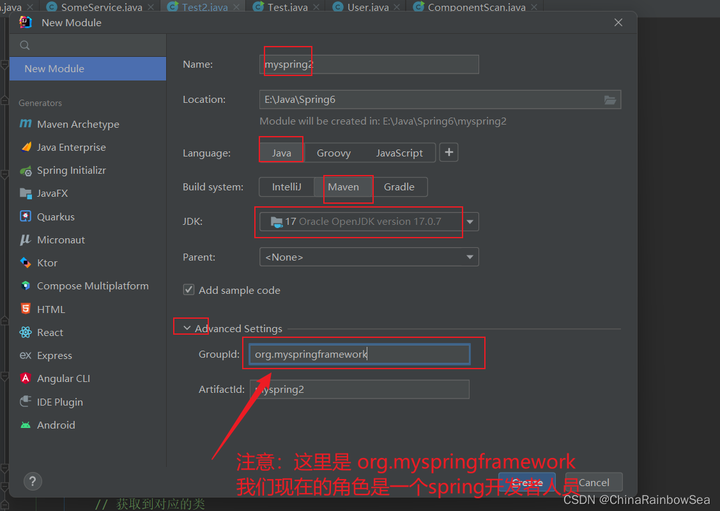Click the Angular CLI red icon
Viewport: 720px width, 511px height.
(x=26, y=378)
